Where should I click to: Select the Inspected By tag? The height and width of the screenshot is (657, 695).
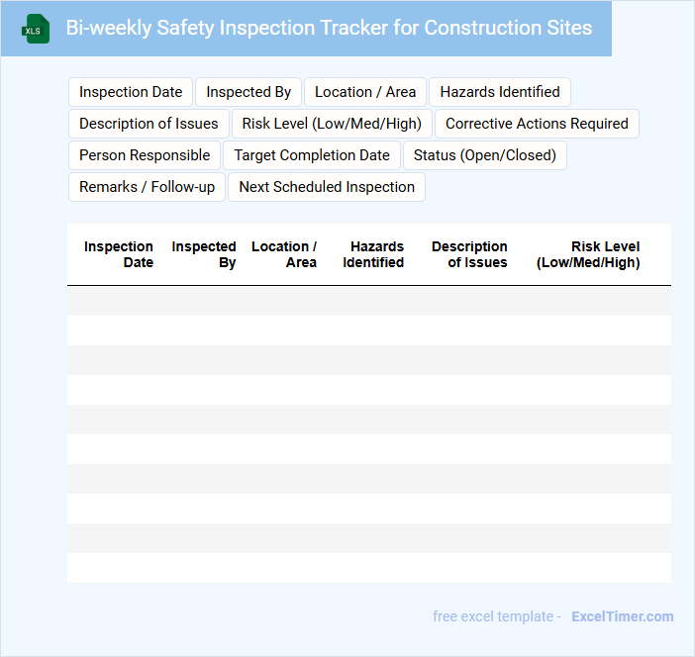(248, 92)
